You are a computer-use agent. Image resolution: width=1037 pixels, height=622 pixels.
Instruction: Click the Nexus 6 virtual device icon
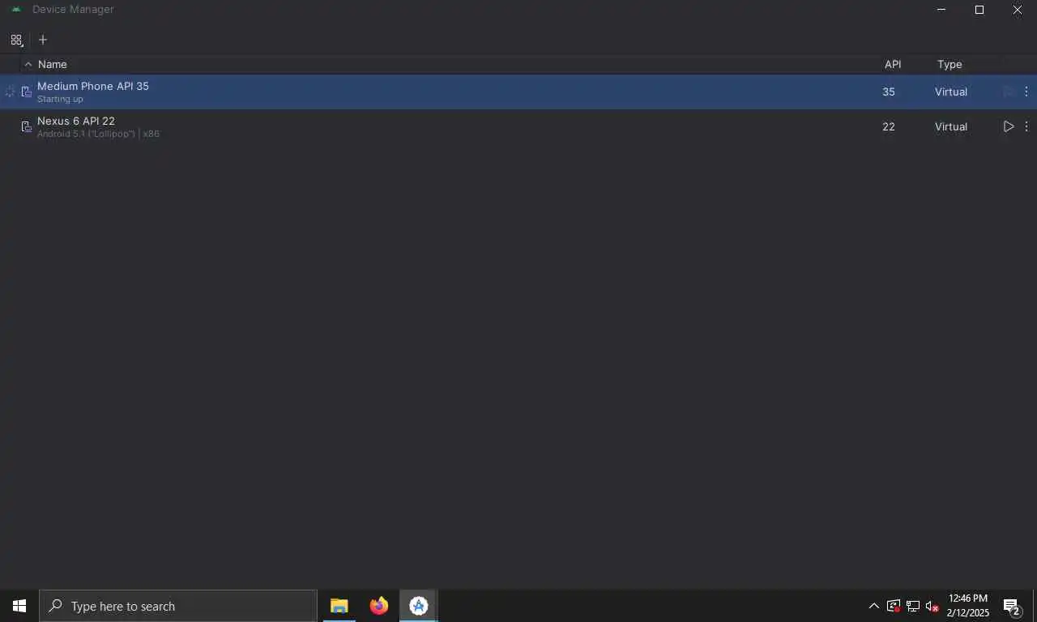pos(26,127)
